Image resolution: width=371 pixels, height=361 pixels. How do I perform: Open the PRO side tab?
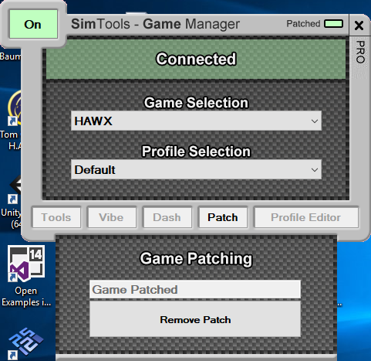point(360,53)
